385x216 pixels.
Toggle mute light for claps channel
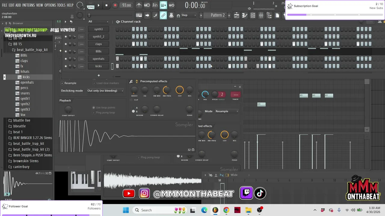click(66, 44)
